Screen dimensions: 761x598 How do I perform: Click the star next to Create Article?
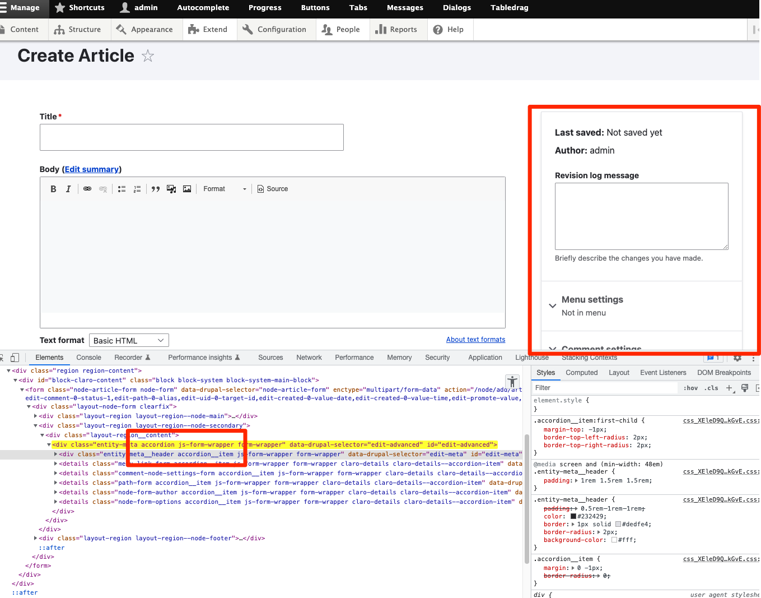click(x=147, y=56)
